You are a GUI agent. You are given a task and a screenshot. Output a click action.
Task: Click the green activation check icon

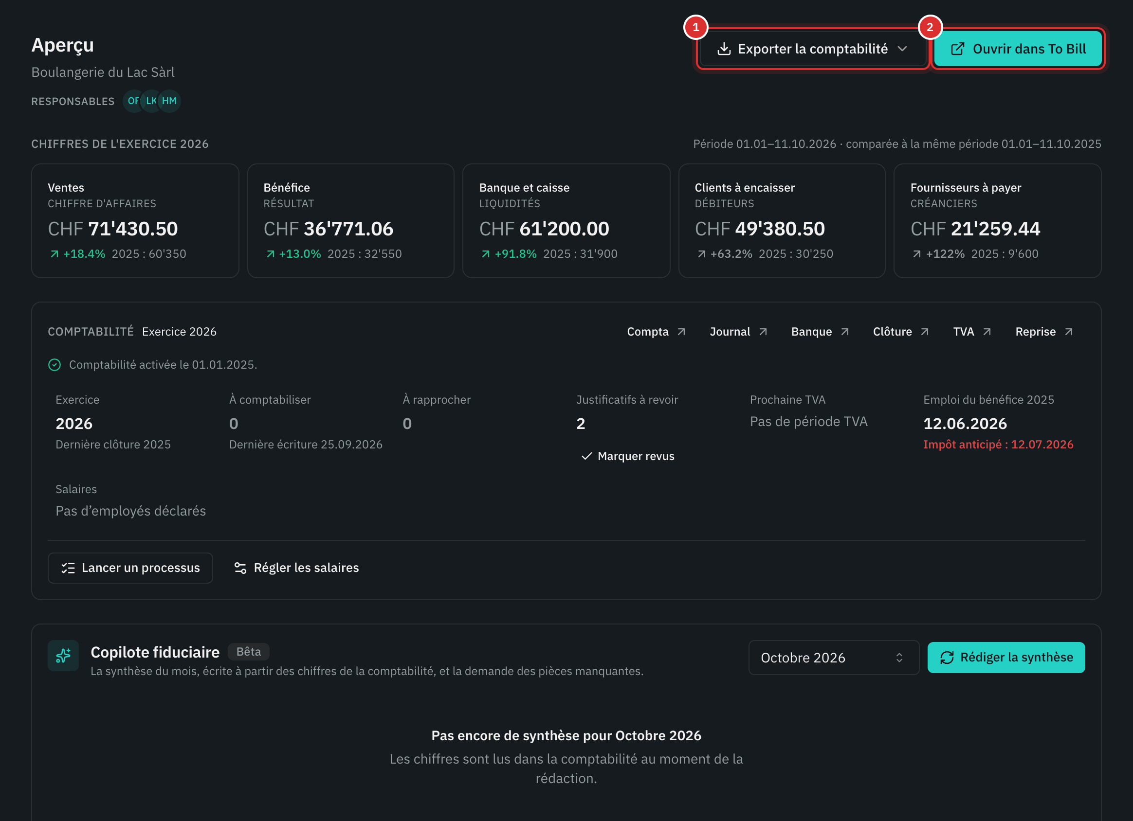(55, 365)
